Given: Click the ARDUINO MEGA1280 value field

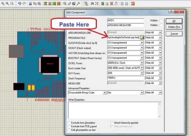Looking at the screenshot, I should click(125, 25).
